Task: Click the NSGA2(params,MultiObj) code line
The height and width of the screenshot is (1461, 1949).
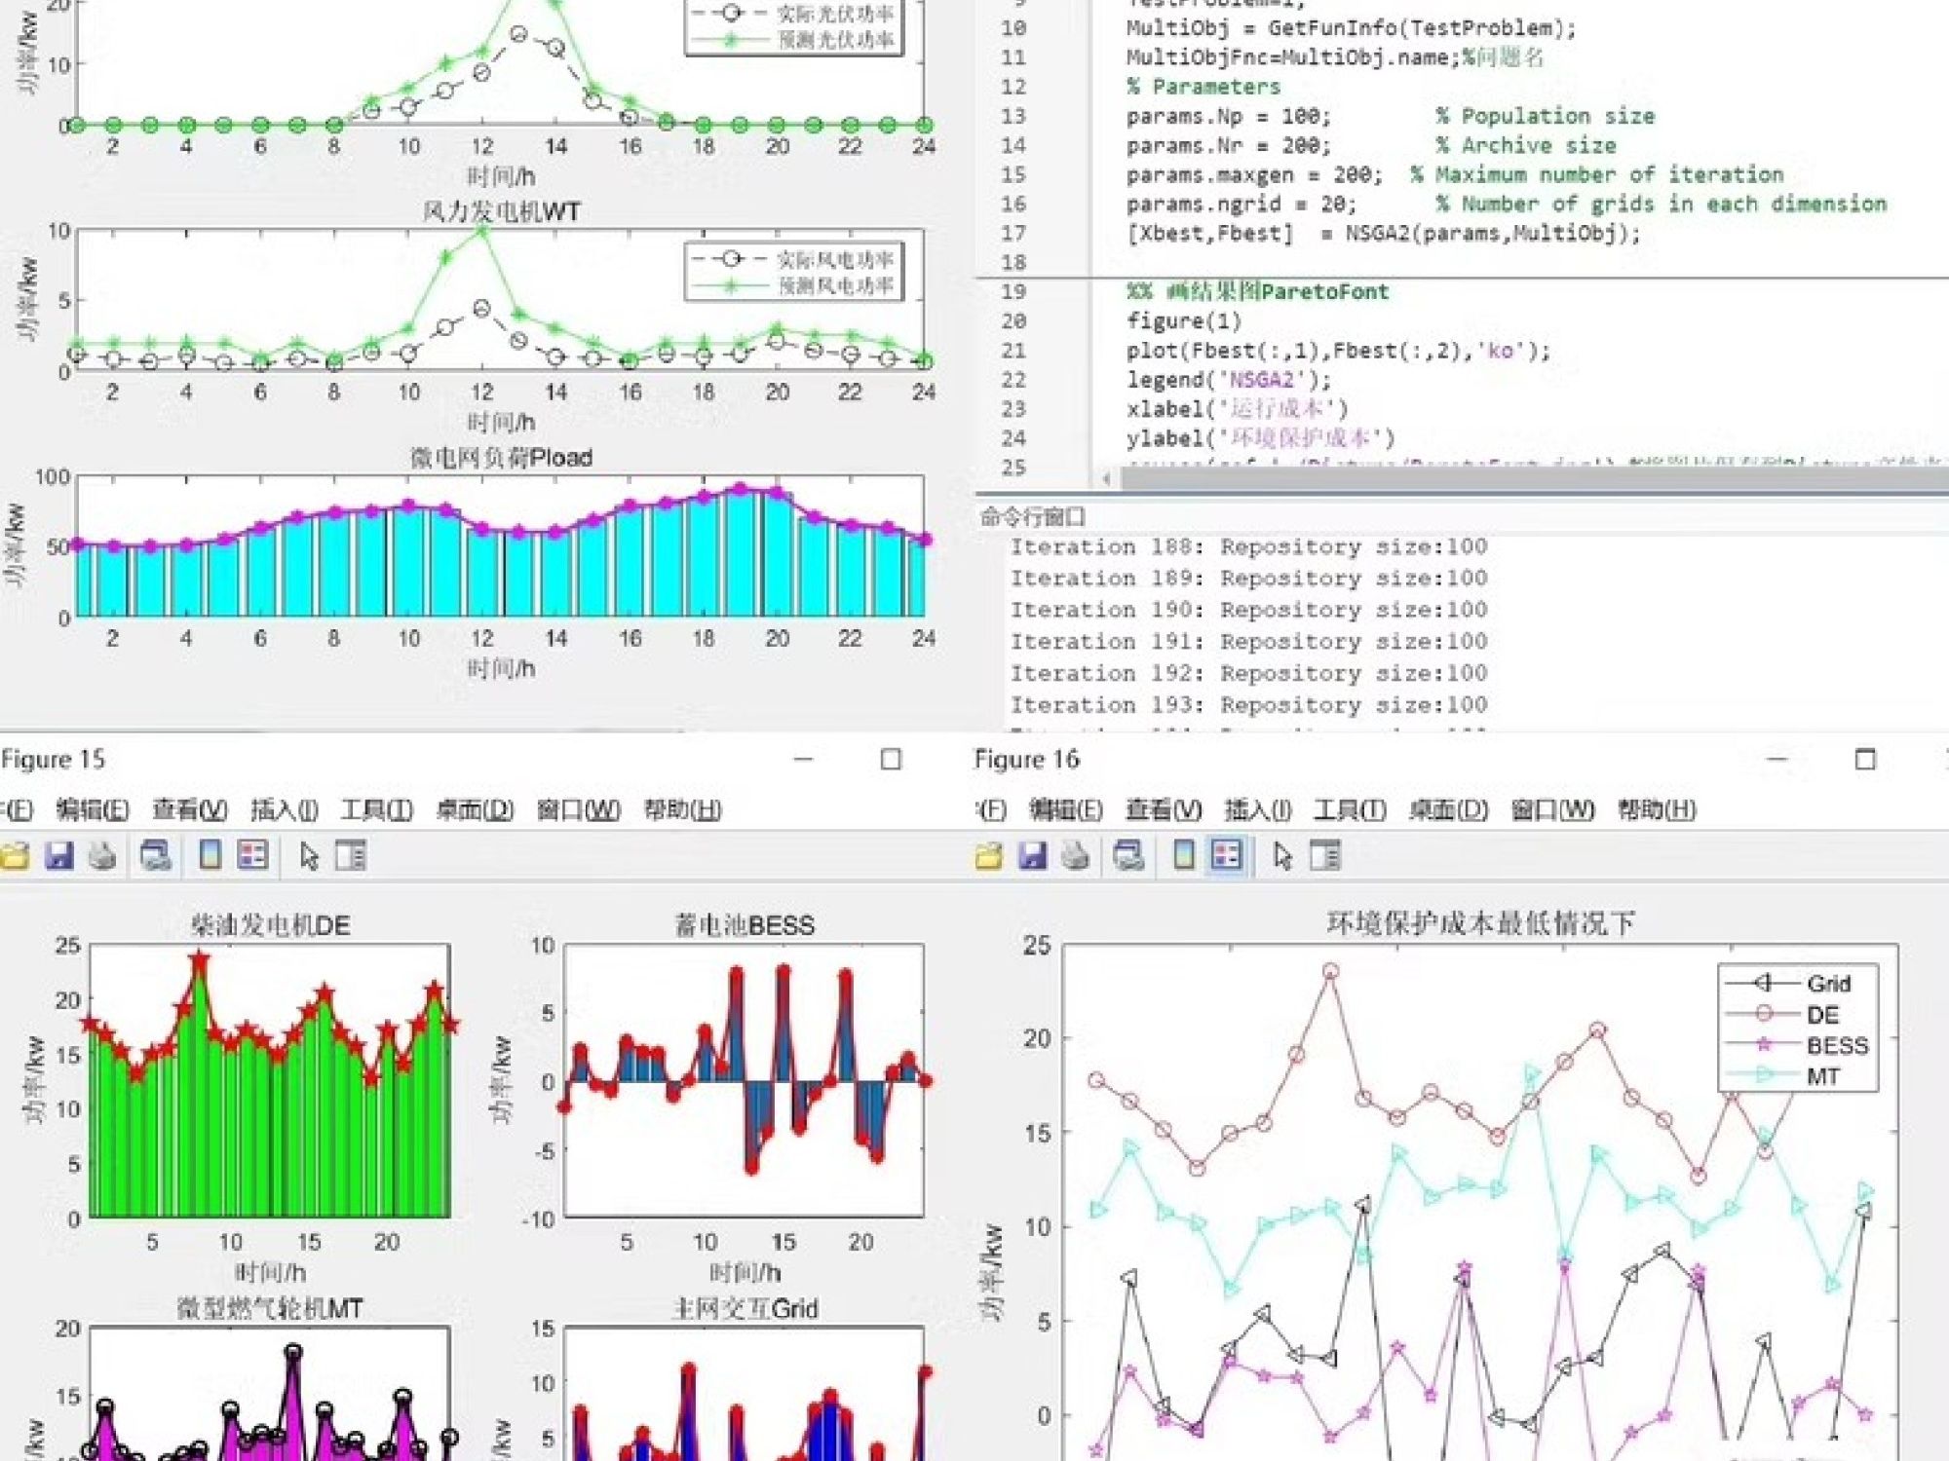Action: pos(1384,234)
